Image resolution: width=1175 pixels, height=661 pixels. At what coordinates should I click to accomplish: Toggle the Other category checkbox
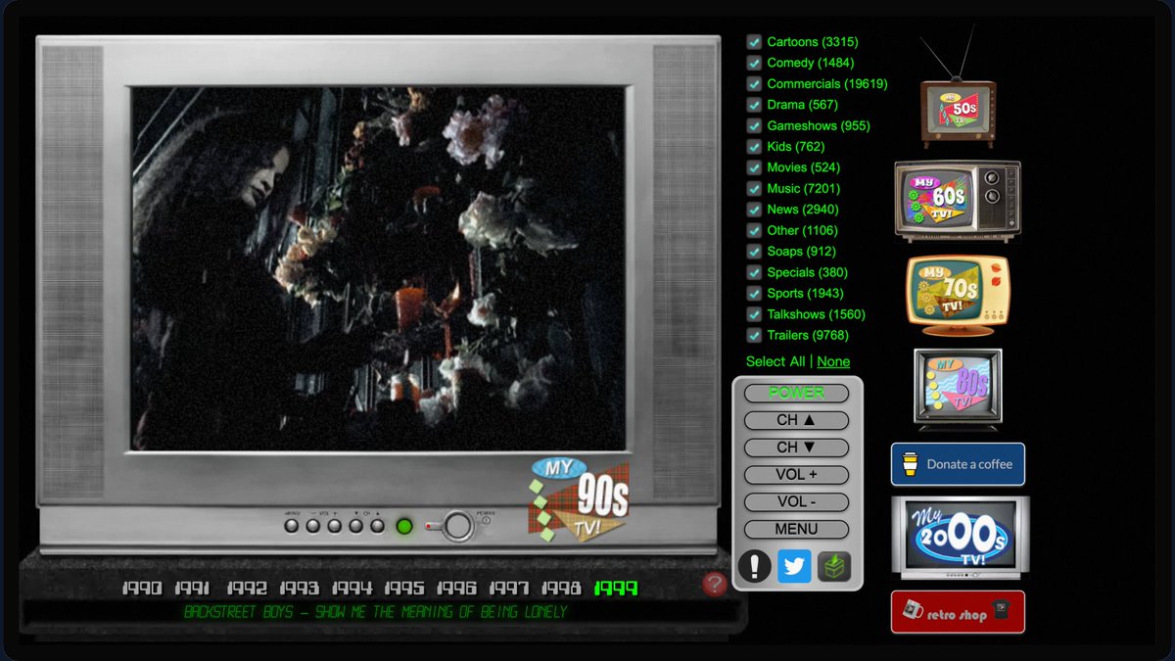click(x=754, y=231)
